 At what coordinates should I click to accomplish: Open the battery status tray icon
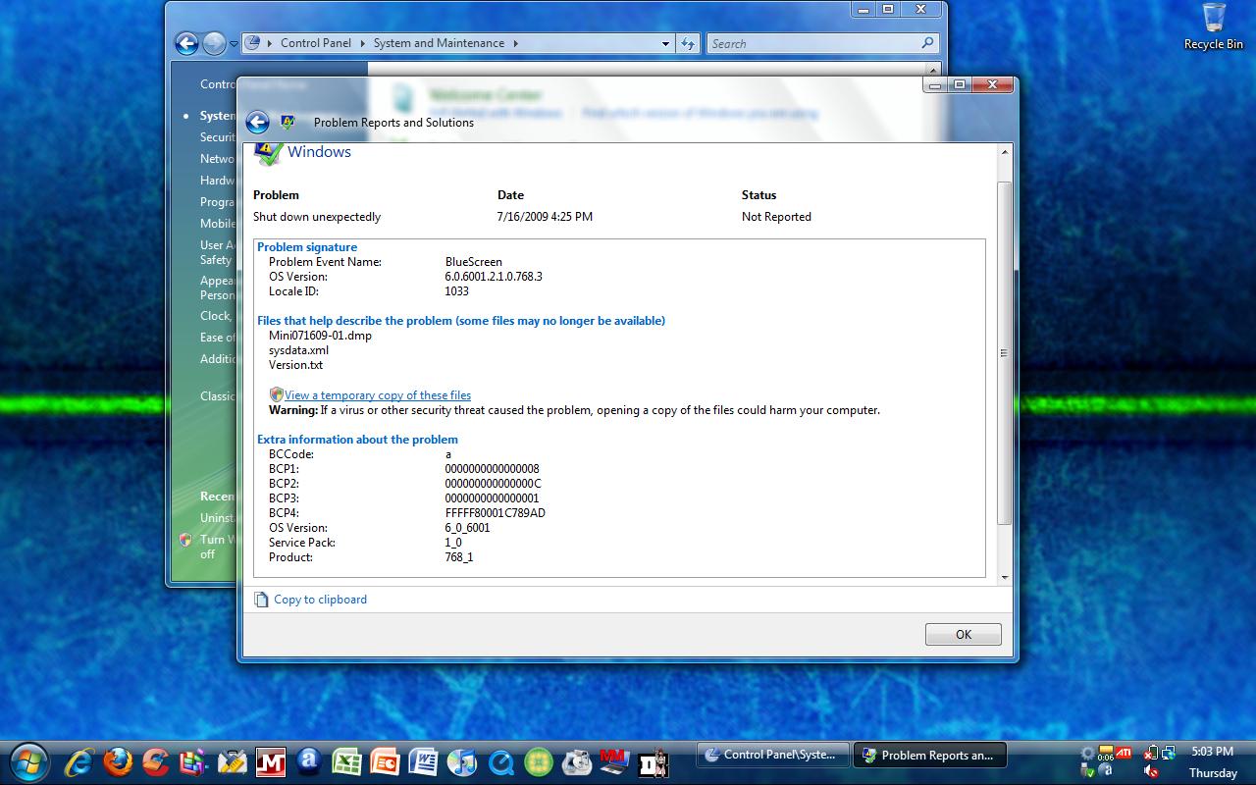(1149, 754)
